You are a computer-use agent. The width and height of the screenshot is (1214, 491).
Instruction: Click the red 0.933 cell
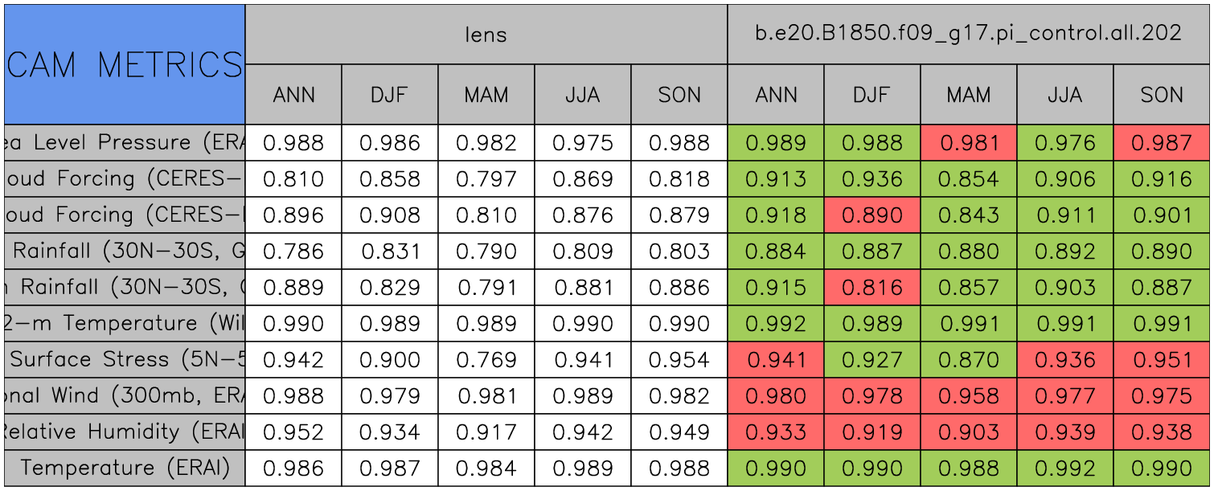pyautogui.click(x=776, y=432)
